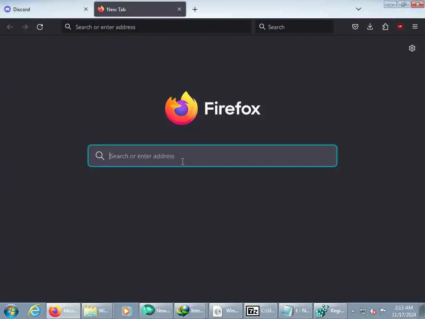
Task: Switch to Internet Download Manager taskbar item
Action: [190, 311]
